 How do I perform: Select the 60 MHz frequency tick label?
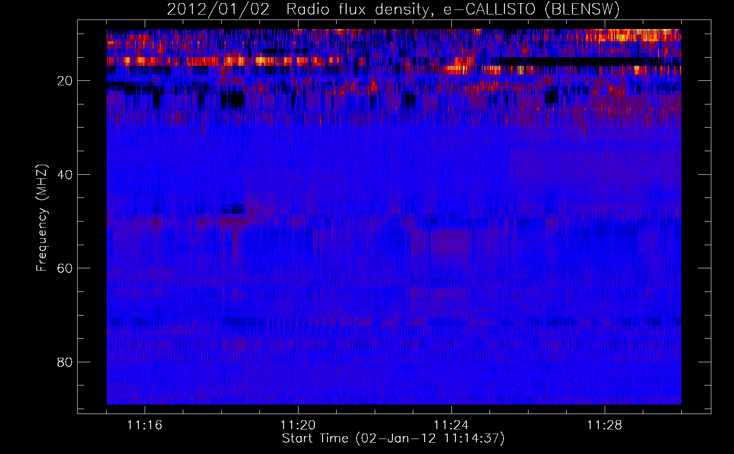(65, 268)
